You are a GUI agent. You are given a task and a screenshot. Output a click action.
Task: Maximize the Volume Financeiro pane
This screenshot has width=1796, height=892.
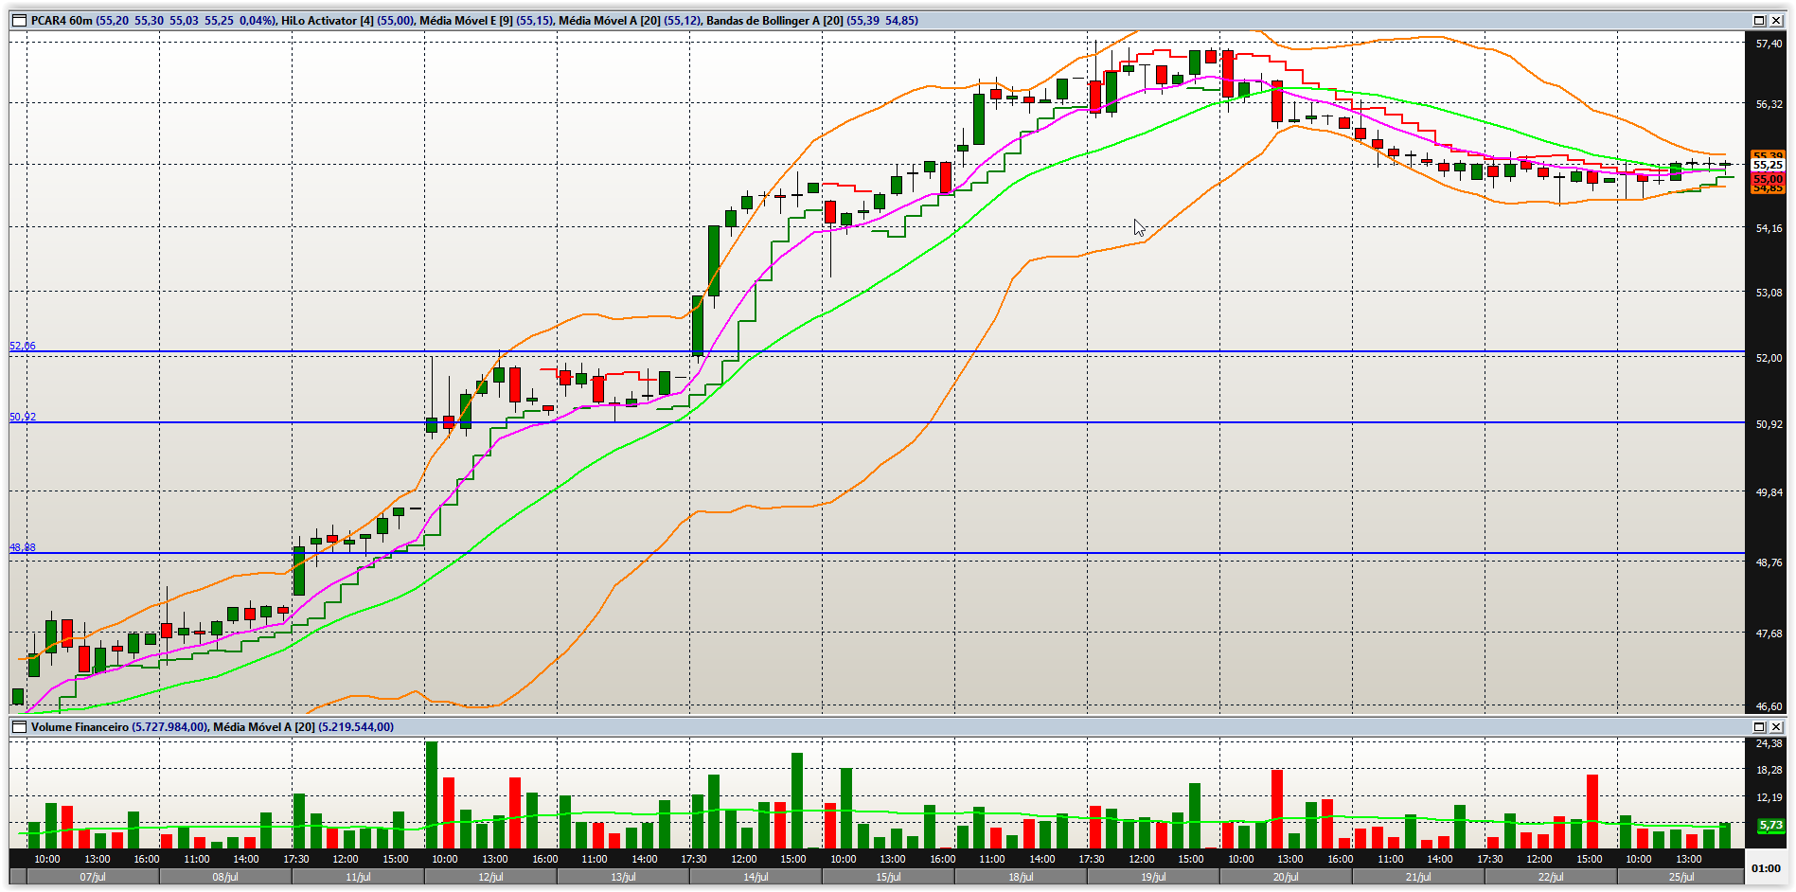1759,726
